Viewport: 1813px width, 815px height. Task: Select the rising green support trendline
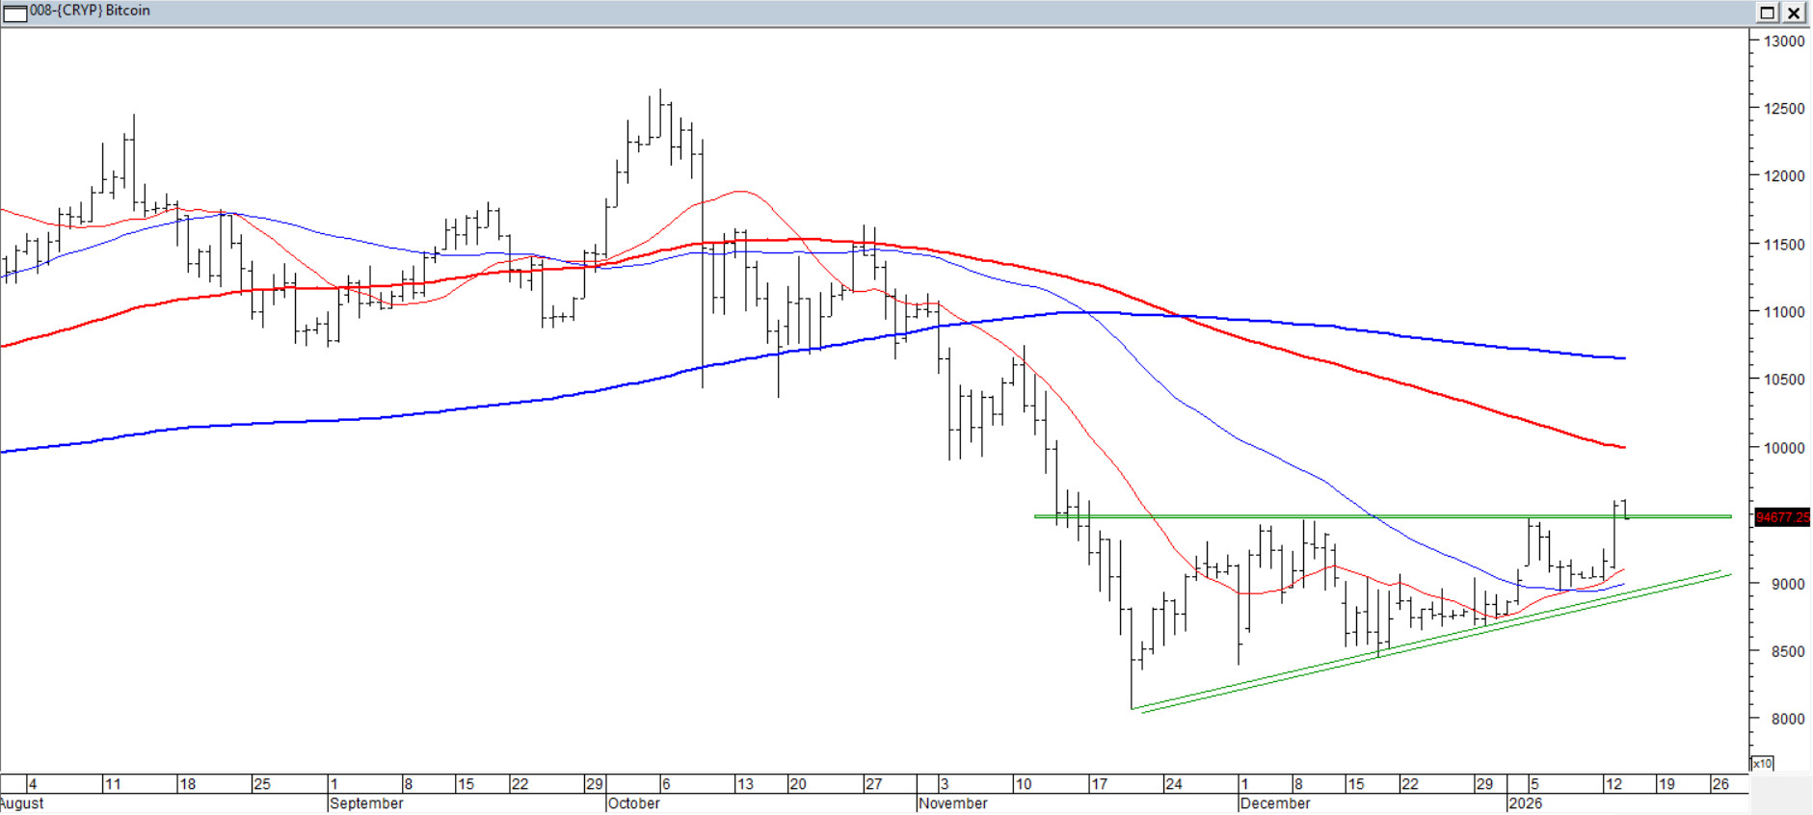coord(1426,644)
